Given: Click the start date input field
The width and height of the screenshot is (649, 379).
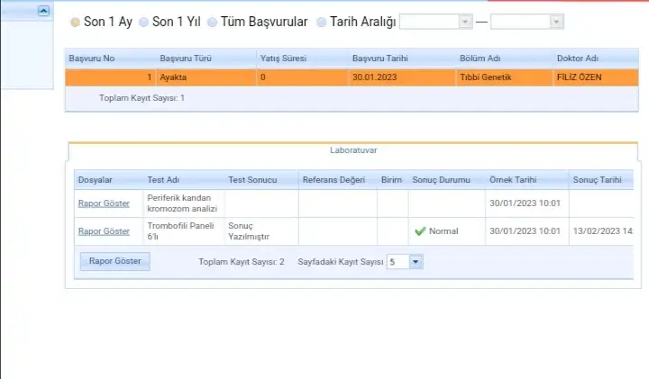Looking at the screenshot, I should click(x=429, y=22).
